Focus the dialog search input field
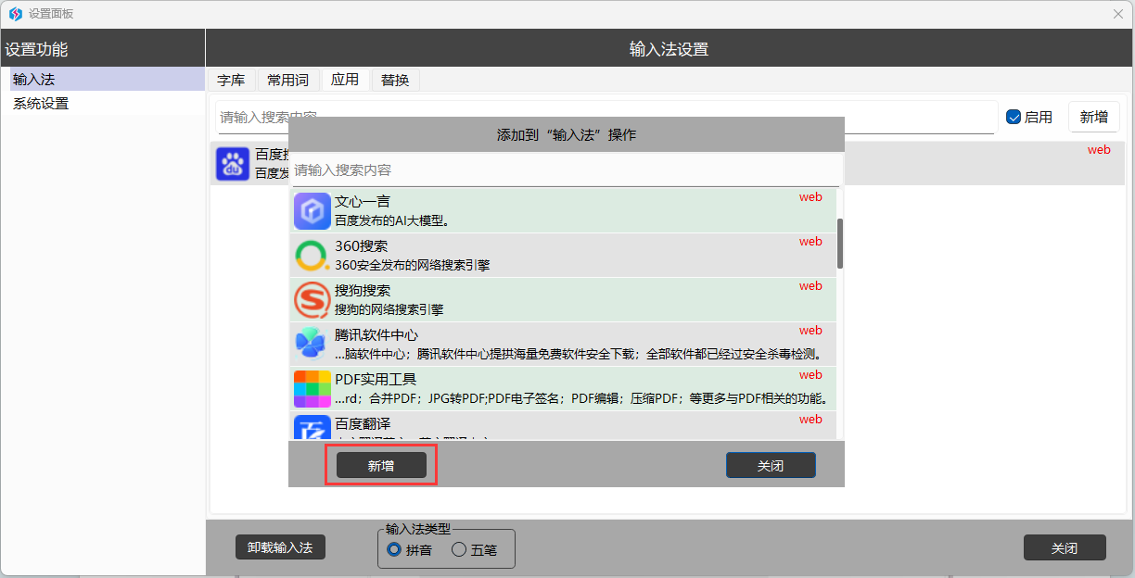1135x578 pixels. pyautogui.click(x=566, y=170)
